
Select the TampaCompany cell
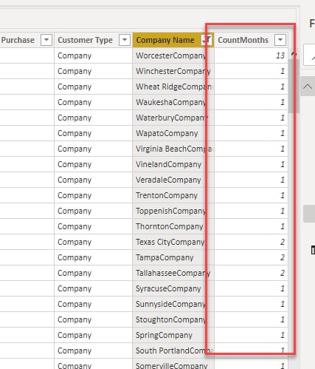point(173,257)
